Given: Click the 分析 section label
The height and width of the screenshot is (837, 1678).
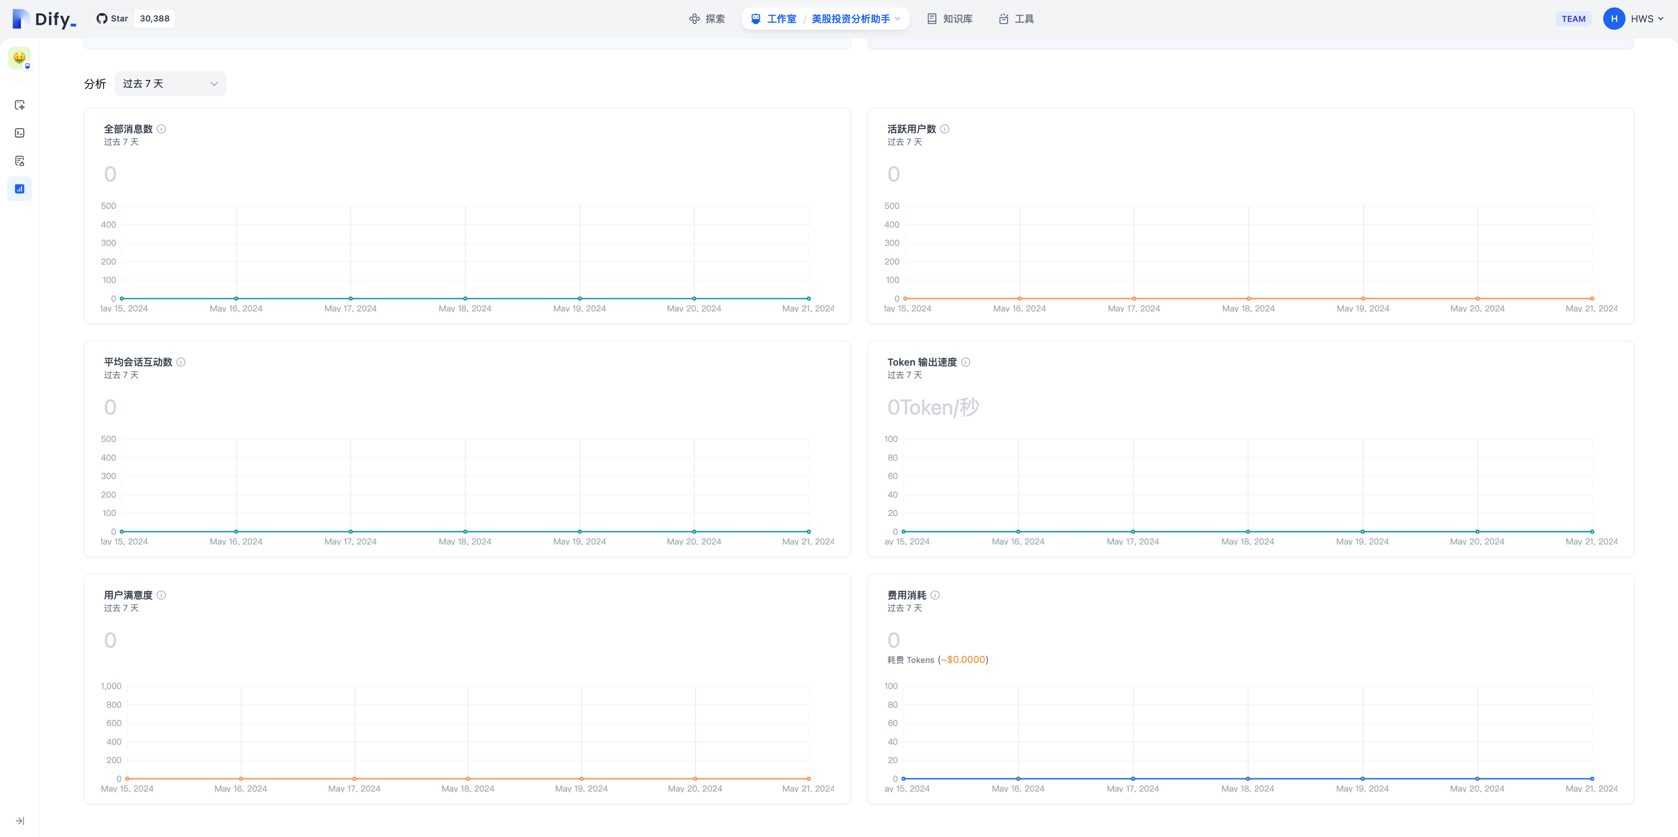Looking at the screenshot, I should click(x=95, y=84).
